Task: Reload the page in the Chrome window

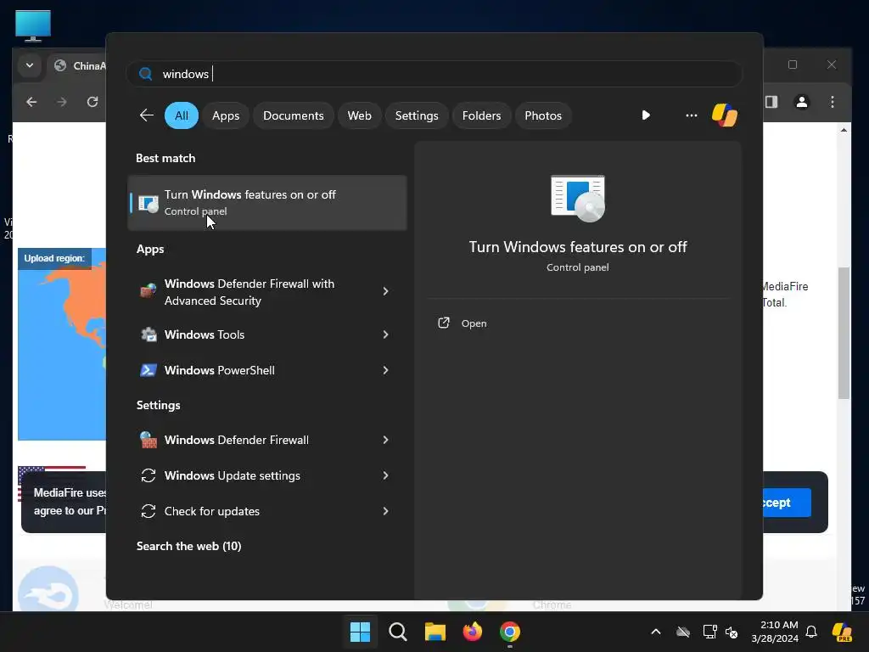Action: point(93,102)
